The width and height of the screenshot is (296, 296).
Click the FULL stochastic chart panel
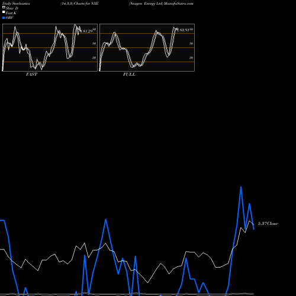(147, 47)
